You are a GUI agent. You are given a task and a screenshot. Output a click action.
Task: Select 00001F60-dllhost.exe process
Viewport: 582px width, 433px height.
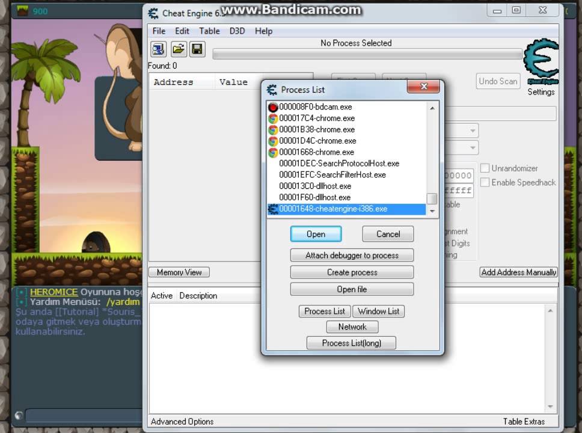pyautogui.click(x=346, y=197)
